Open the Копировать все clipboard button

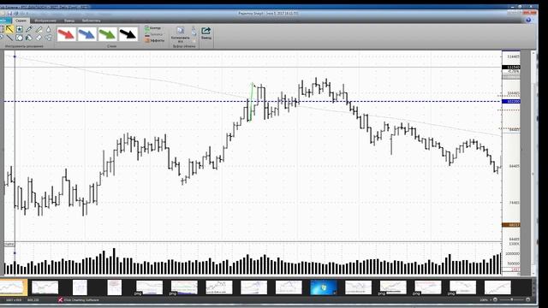click(x=181, y=35)
